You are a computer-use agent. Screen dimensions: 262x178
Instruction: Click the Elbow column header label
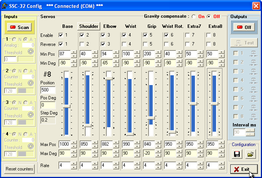click(x=110, y=26)
